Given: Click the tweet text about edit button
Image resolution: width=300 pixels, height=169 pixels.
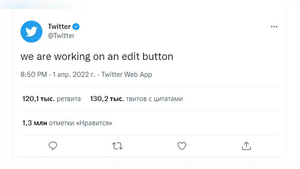Looking at the screenshot, I should point(97,57).
